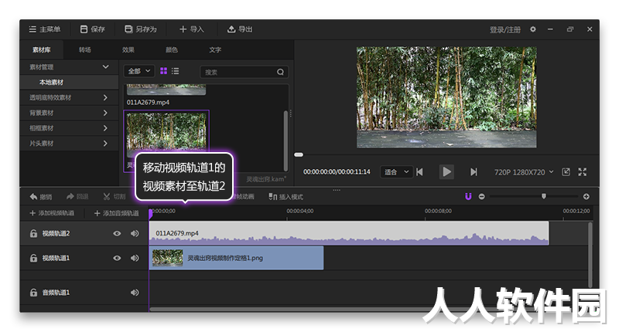Select the 011A2679.mp4 clip on timeline
This screenshot has width=619, height=332.
point(349,233)
